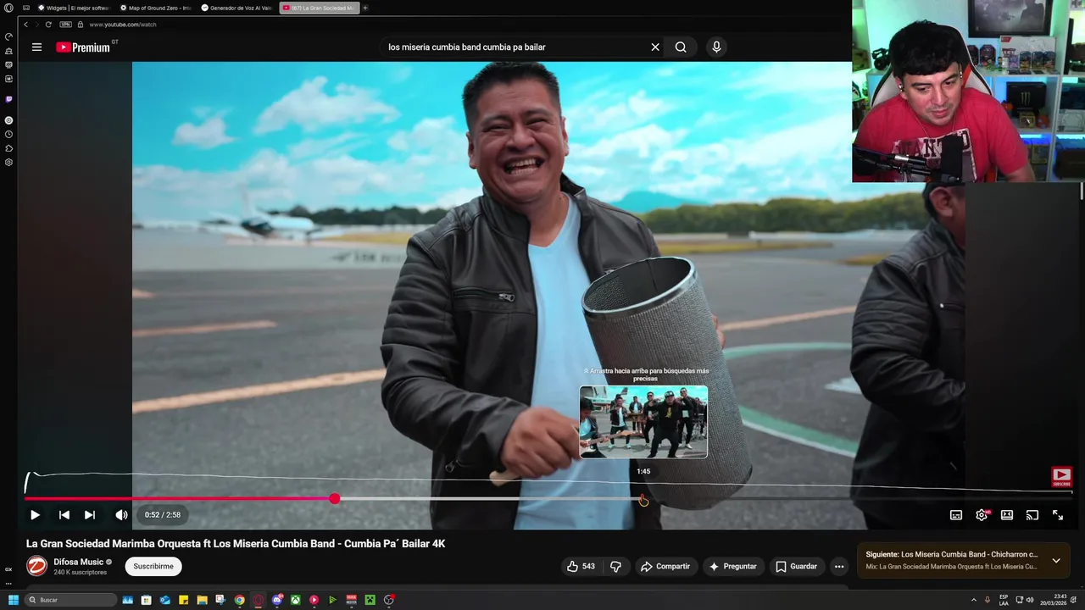Go back in the browser
The width and height of the screenshot is (1085, 610).
click(25, 25)
